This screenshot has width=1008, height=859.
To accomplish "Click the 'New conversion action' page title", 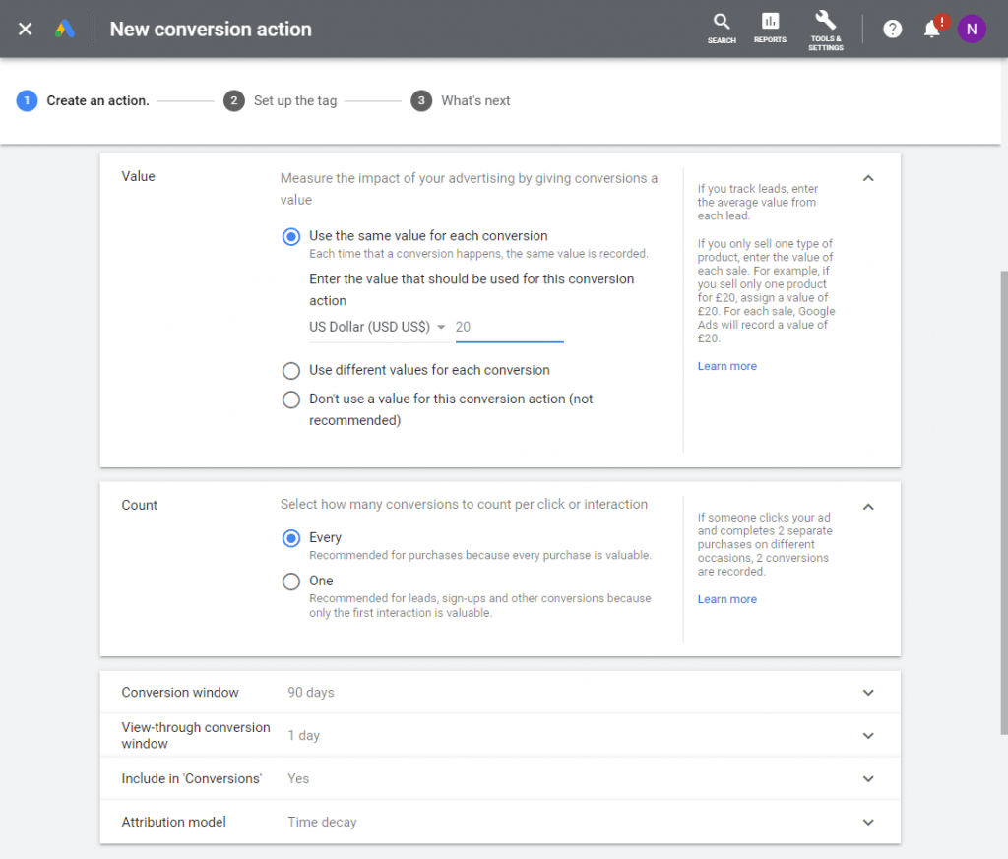I will [x=211, y=29].
